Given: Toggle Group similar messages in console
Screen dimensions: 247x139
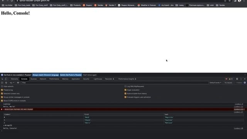Looking at the screenshot, I should point(2,97).
